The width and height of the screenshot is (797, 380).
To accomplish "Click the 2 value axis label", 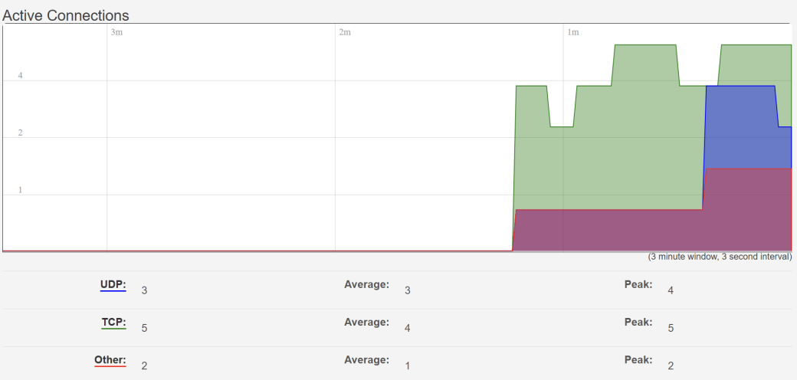I will pyautogui.click(x=21, y=133).
